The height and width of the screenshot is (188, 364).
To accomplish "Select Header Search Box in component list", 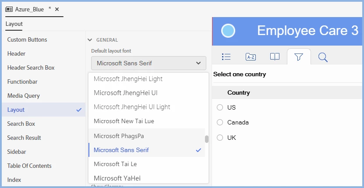I will [x=31, y=67].
